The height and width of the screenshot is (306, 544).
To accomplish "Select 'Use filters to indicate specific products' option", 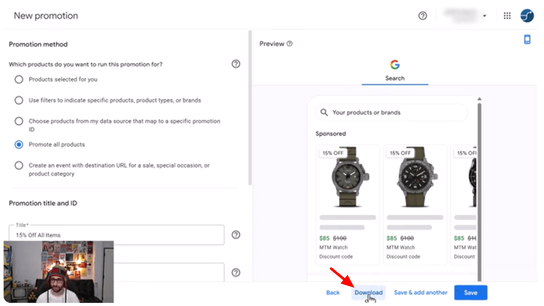I will click(19, 100).
